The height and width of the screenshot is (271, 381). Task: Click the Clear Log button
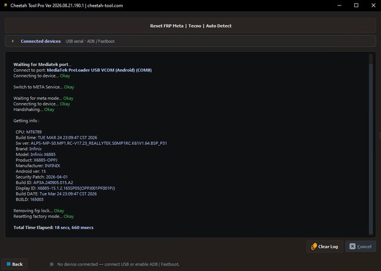[x=324, y=247]
